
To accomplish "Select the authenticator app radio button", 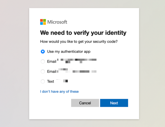I will 43,51.
